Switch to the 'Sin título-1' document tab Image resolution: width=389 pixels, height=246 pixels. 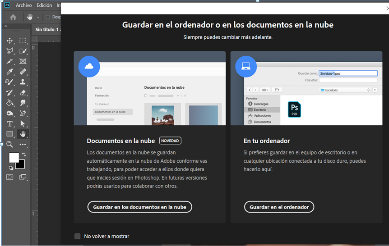[46, 29]
